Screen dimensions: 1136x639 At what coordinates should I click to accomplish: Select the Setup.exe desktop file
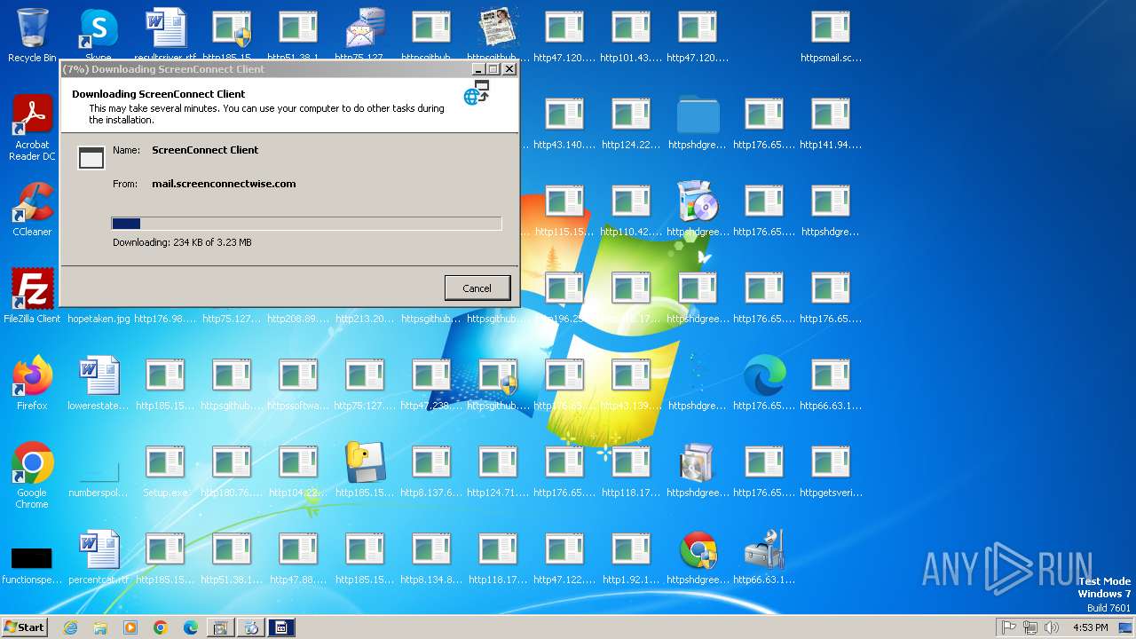165,470
